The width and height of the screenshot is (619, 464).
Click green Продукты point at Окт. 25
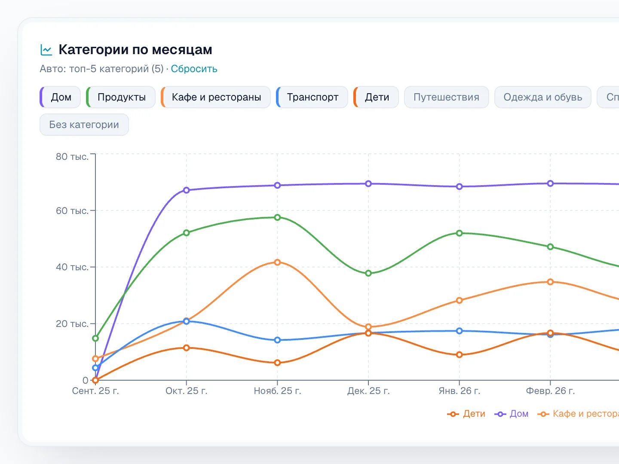[x=187, y=233]
